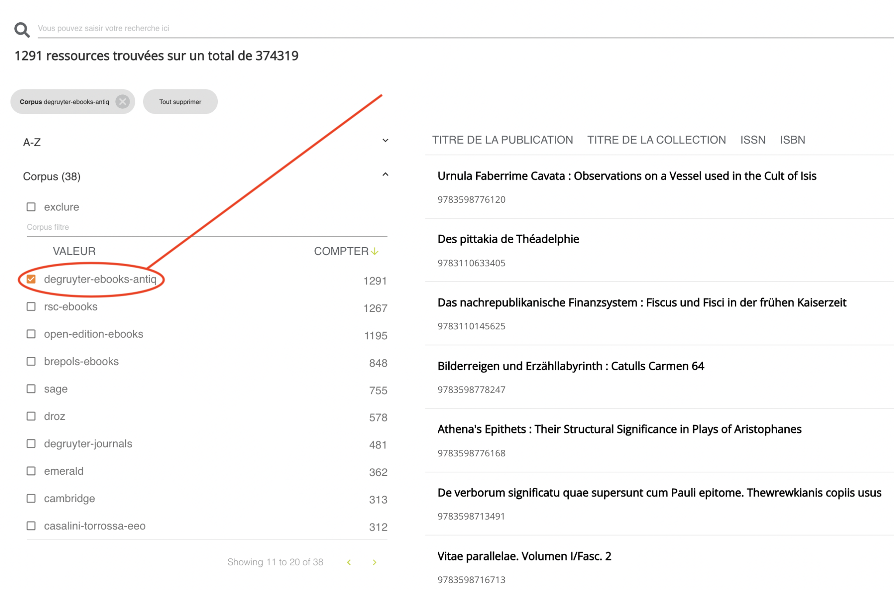This screenshot has width=894, height=590.
Task: Click the Corpus filtre input field
Action: 207,227
